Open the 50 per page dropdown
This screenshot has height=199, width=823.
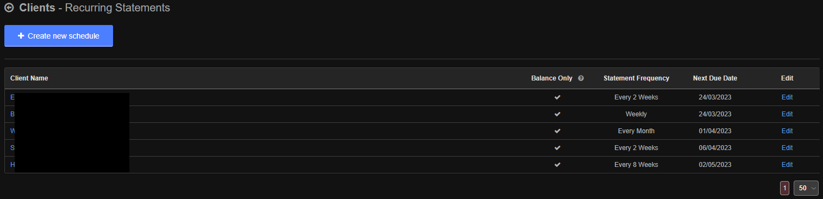[x=806, y=188]
